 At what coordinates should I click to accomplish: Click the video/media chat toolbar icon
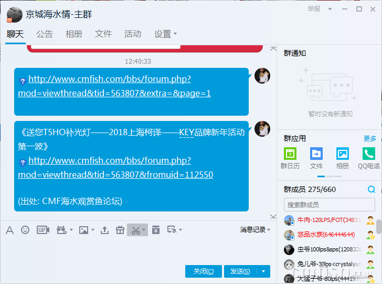[61, 230]
